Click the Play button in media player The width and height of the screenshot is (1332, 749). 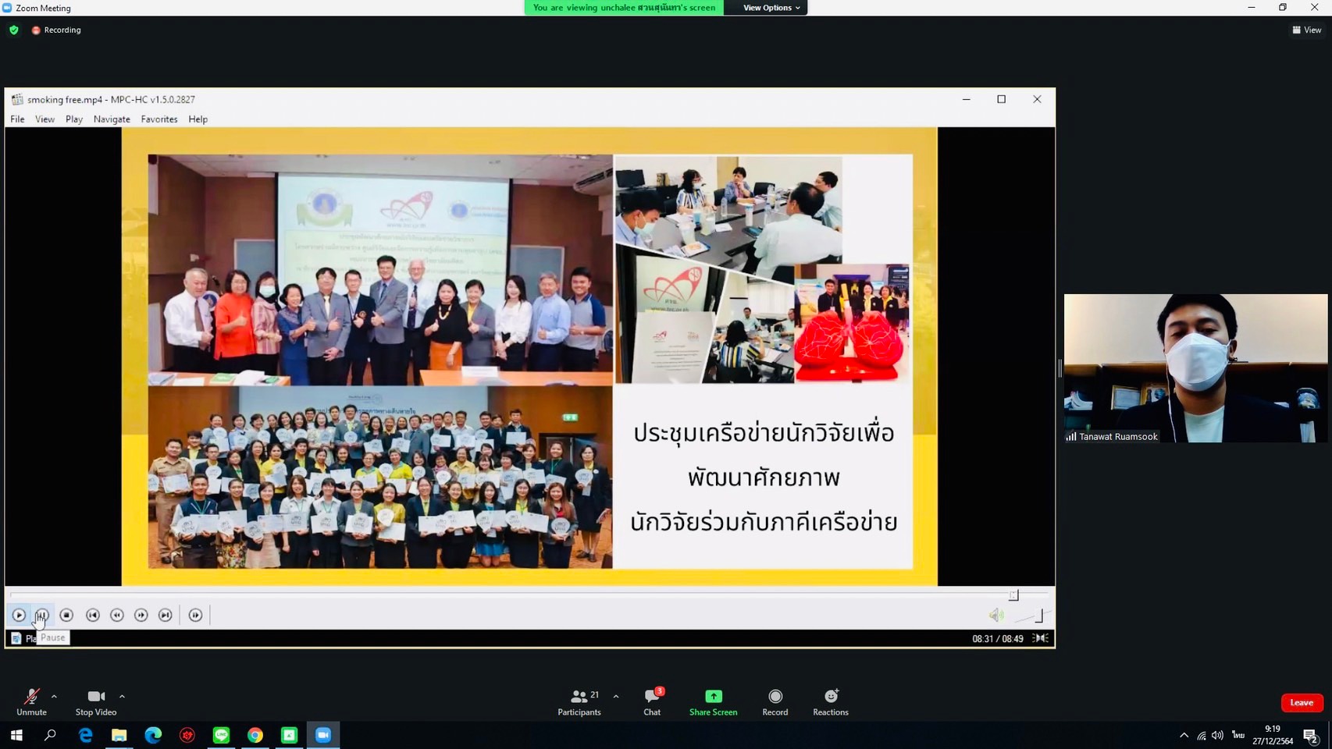19,616
